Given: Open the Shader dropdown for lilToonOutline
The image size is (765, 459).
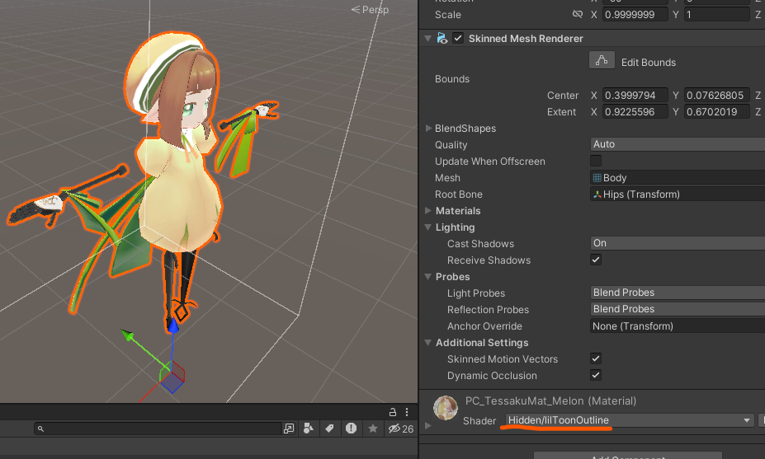Looking at the screenshot, I should (629, 420).
